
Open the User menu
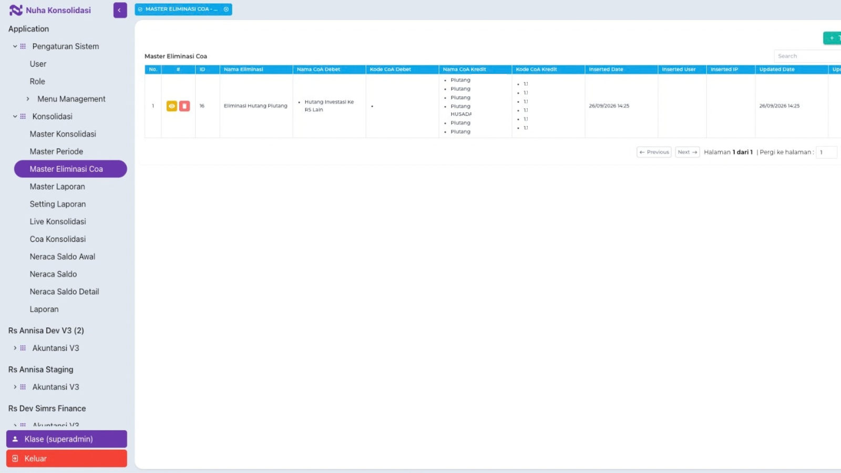click(38, 64)
